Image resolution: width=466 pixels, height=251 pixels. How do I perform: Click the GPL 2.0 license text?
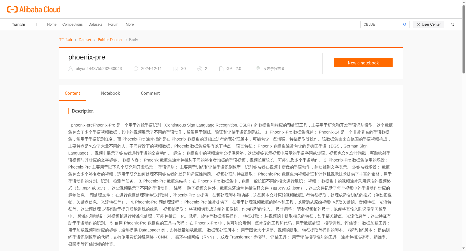click(234, 69)
